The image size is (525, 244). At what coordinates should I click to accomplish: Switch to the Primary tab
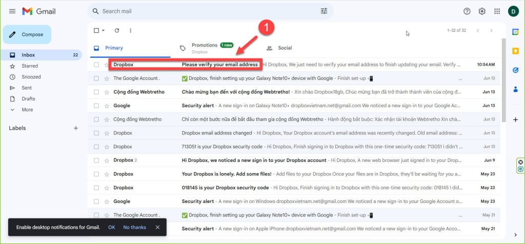pyautogui.click(x=130, y=48)
